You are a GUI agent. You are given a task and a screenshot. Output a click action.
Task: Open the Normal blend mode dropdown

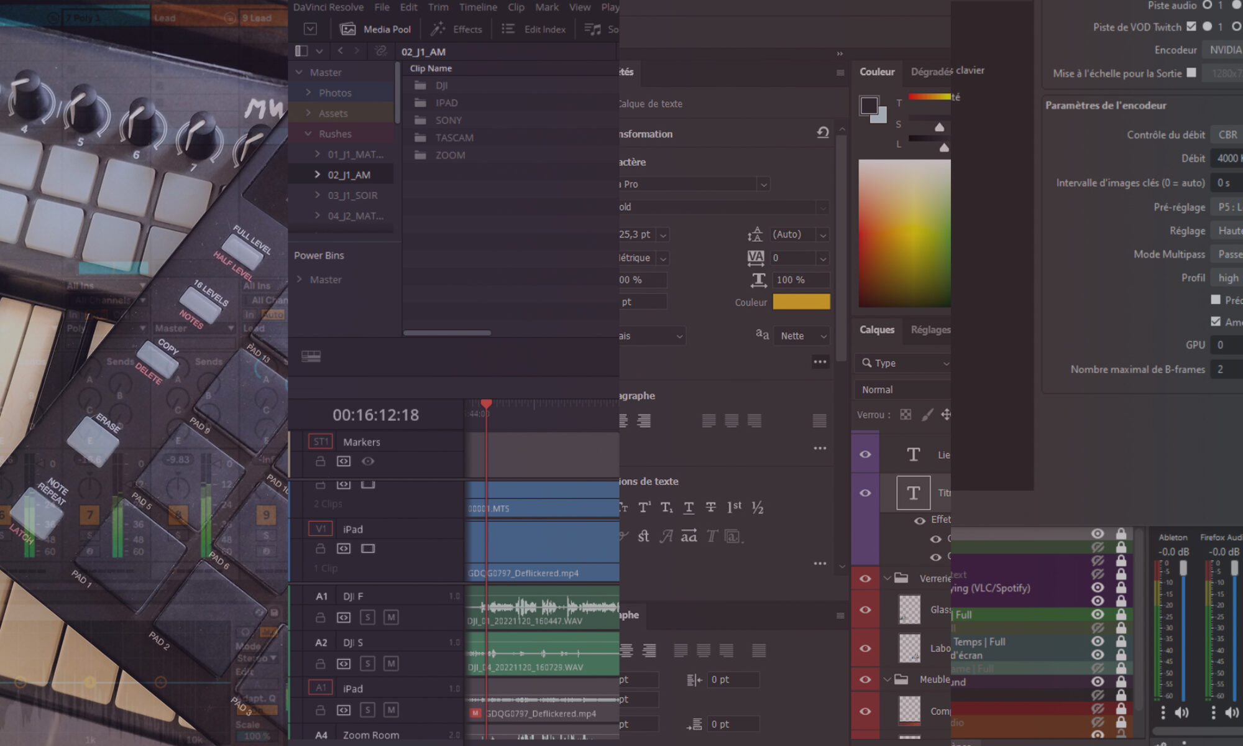click(x=904, y=390)
